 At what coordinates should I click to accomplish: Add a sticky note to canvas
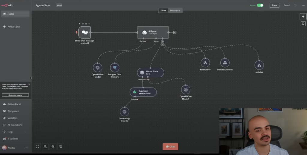303,24
